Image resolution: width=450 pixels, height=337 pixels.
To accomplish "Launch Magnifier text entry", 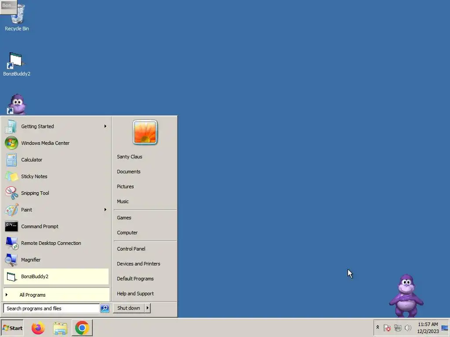I will click(31, 260).
